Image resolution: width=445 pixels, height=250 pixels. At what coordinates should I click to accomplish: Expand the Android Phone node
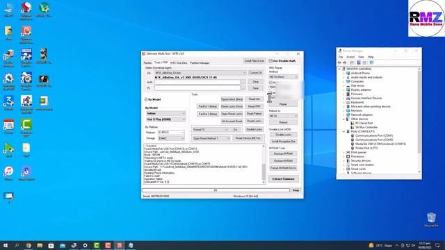pos(343,73)
